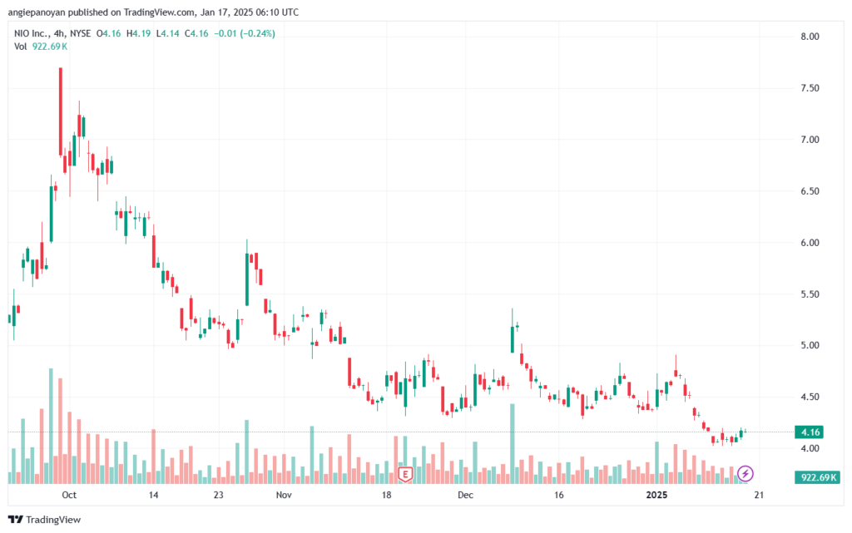Click the 6.50 price axis label
Viewport: 852px width, 533px height.
[810, 191]
